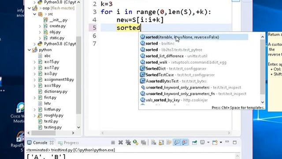
Task: Expand ass15.py in the tree
Action: [34, 62]
